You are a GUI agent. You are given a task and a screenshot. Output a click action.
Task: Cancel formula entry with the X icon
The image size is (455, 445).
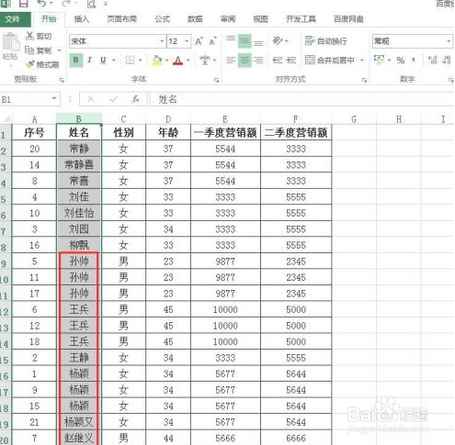91,99
